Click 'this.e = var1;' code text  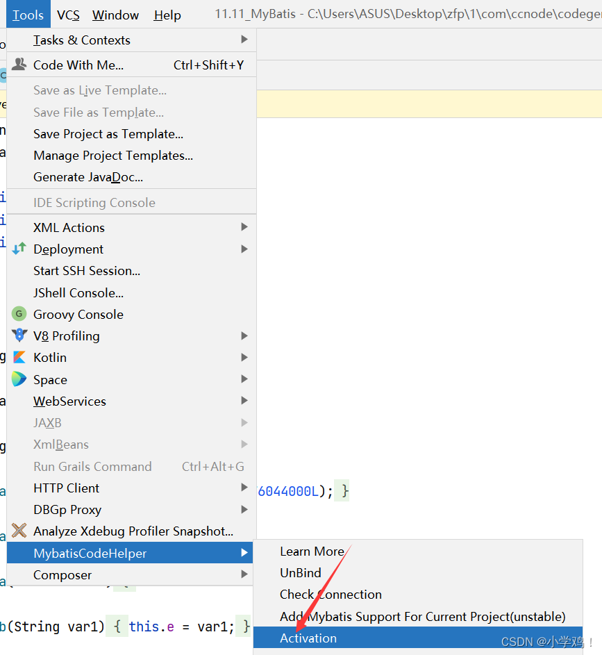(x=181, y=627)
